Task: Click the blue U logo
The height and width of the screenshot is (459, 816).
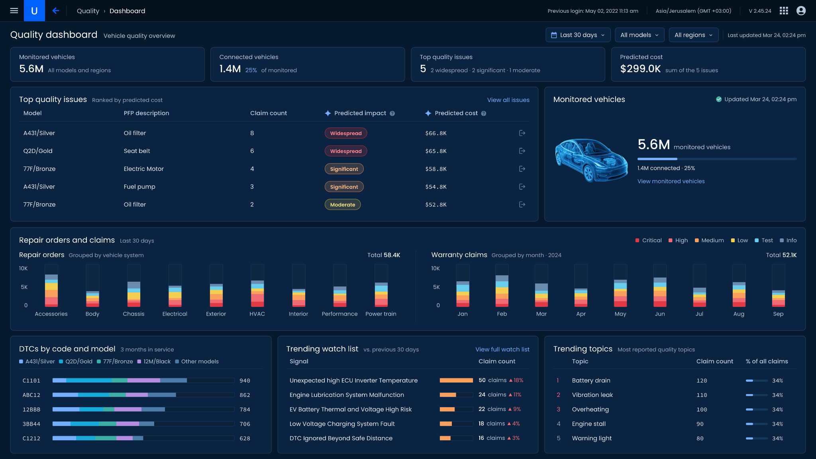Action: [34, 11]
